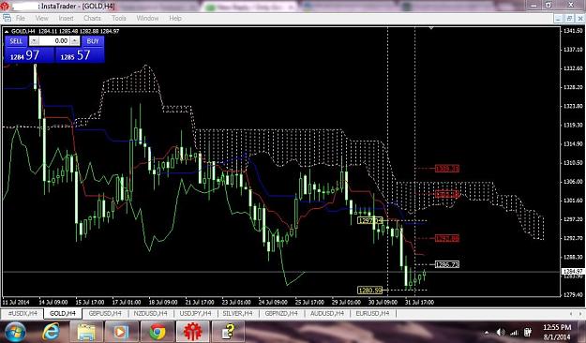Click the InstaTrader red gear taskbar icon
Viewport: 586px width, 343px height.
click(193, 332)
